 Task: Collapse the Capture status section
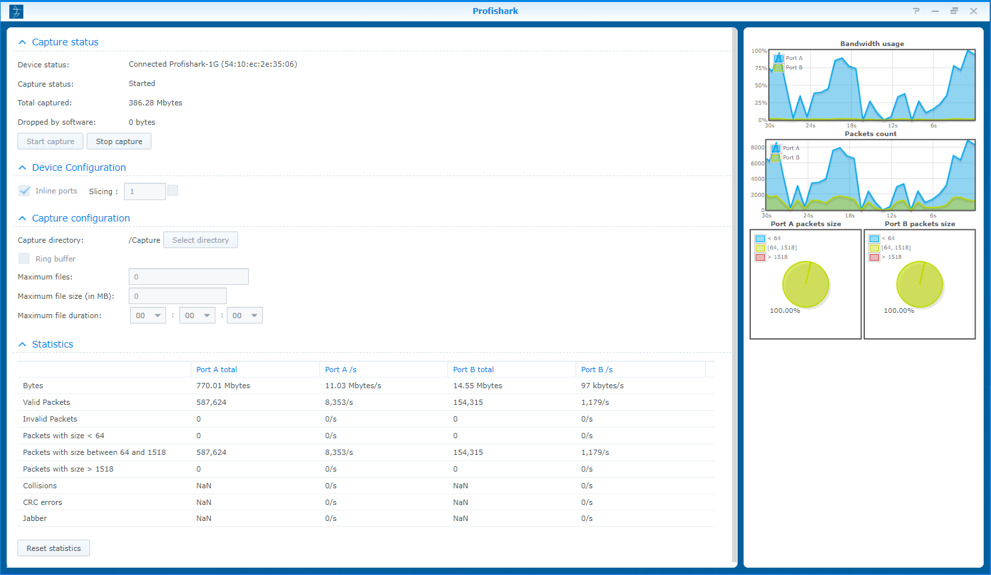pyautogui.click(x=22, y=41)
